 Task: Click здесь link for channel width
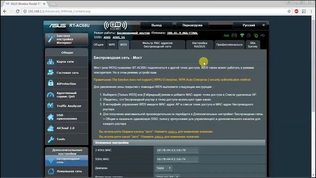[x=172, y=132]
